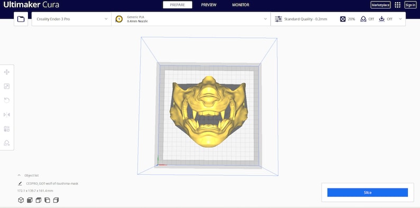Switch to the MONITOR stage tab
Image resolution: width=420 pixels, height=208 pixels.
coord(241,5)
